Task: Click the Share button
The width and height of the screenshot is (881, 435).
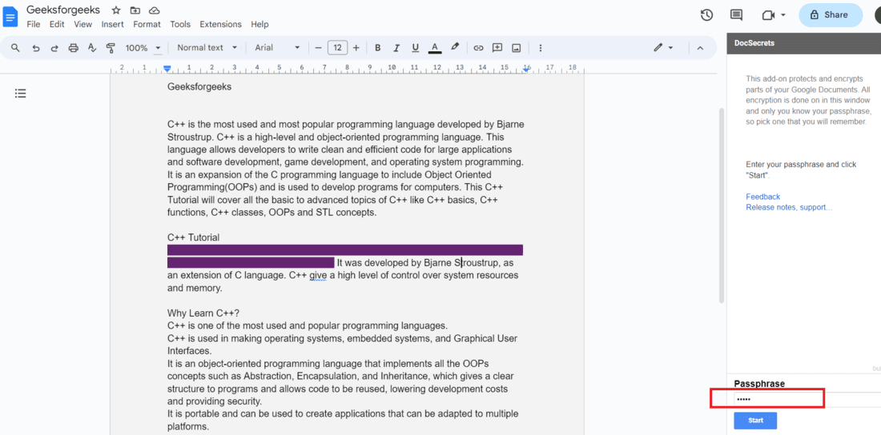Action: point(831,15)
